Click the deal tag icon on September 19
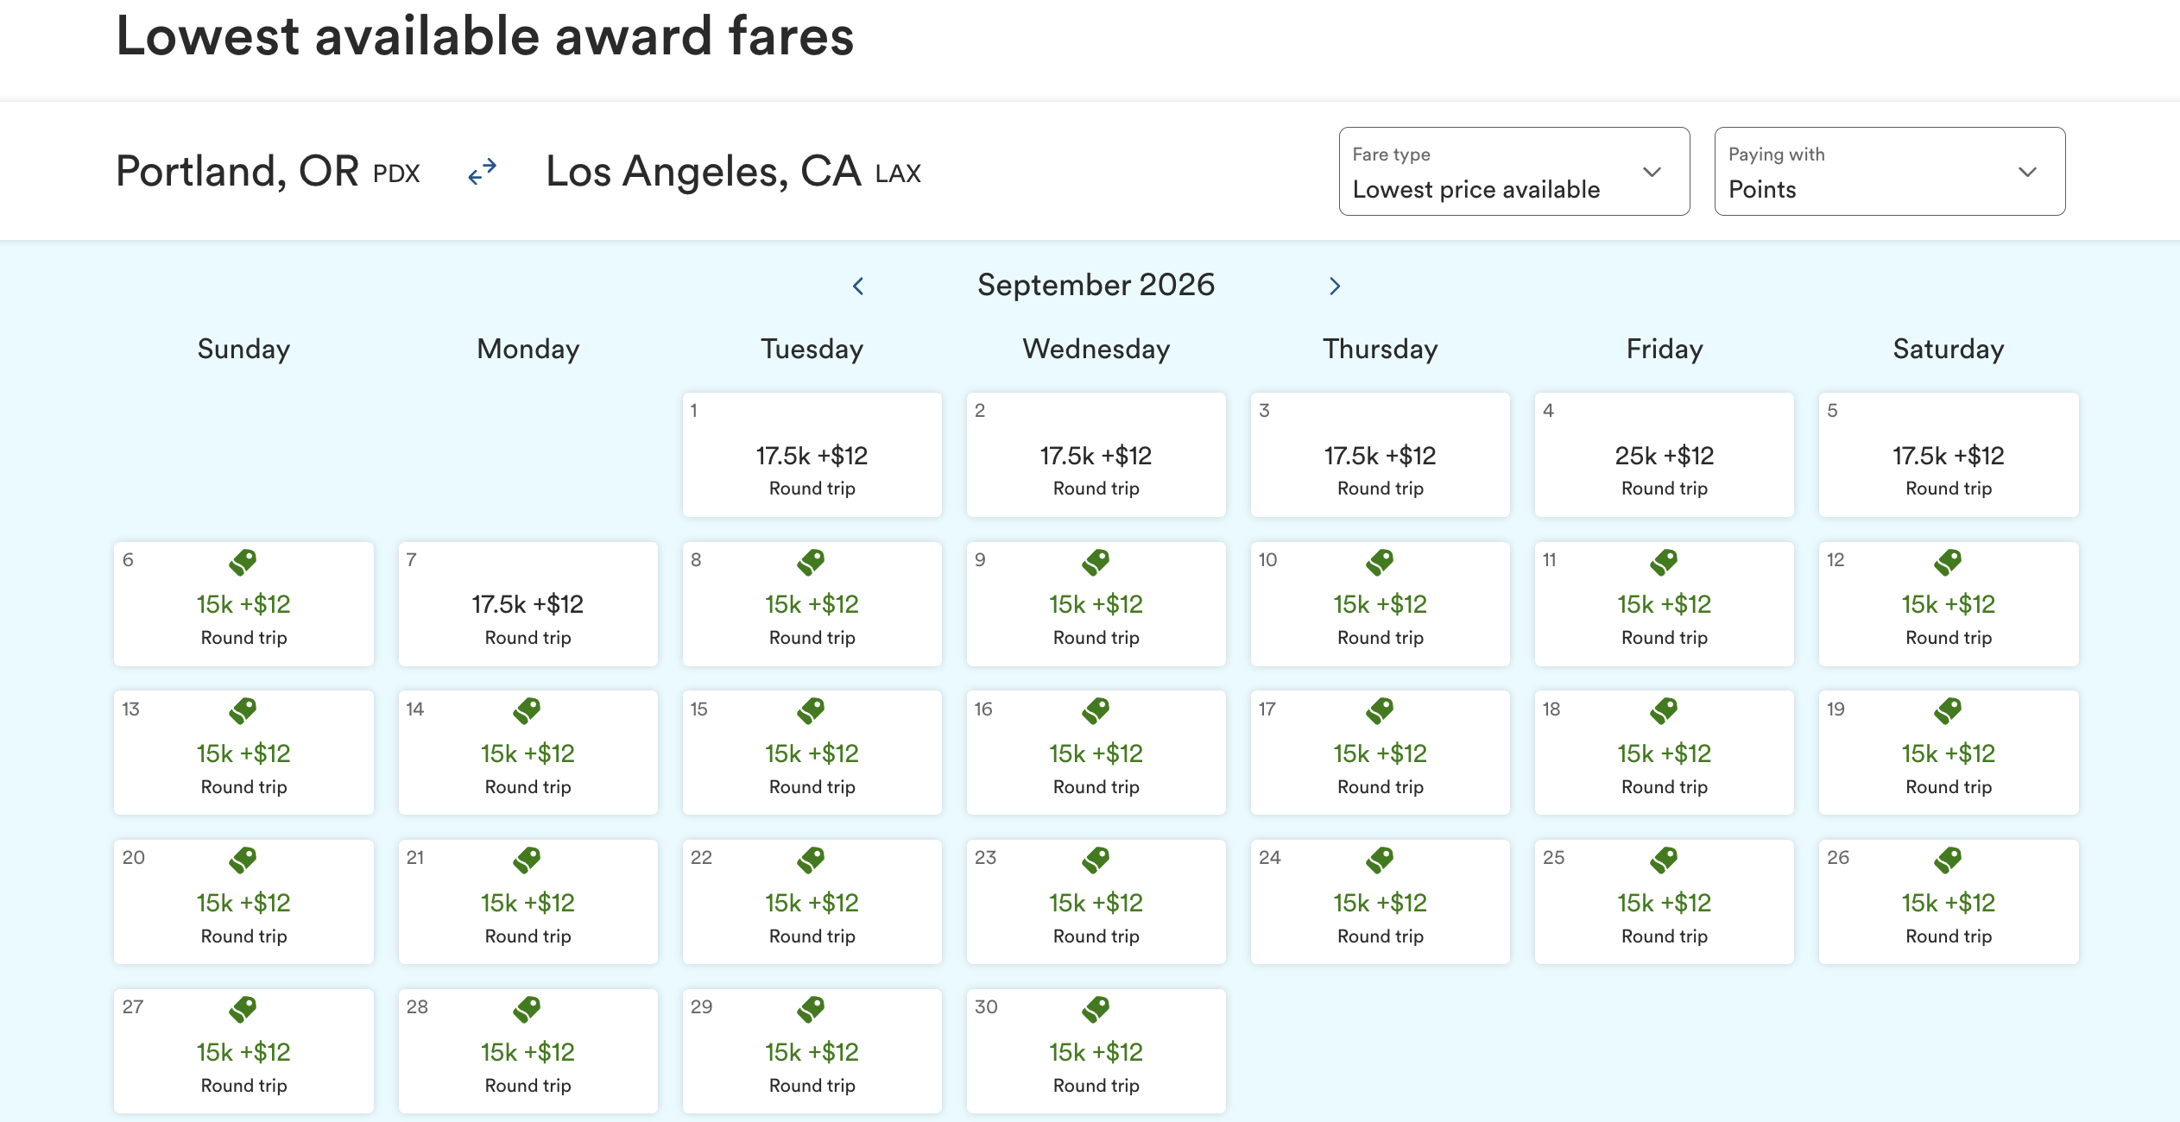The height and width of the screenshot is (1122, 2180). click(x=1948, y=711)
